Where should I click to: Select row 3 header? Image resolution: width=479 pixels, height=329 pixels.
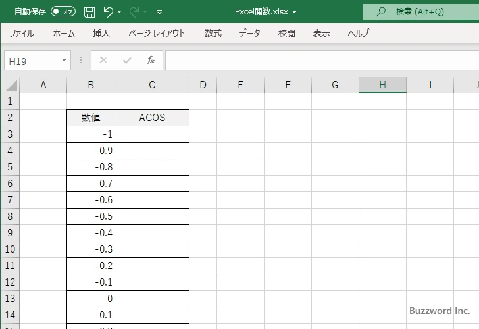coord(9,134)
